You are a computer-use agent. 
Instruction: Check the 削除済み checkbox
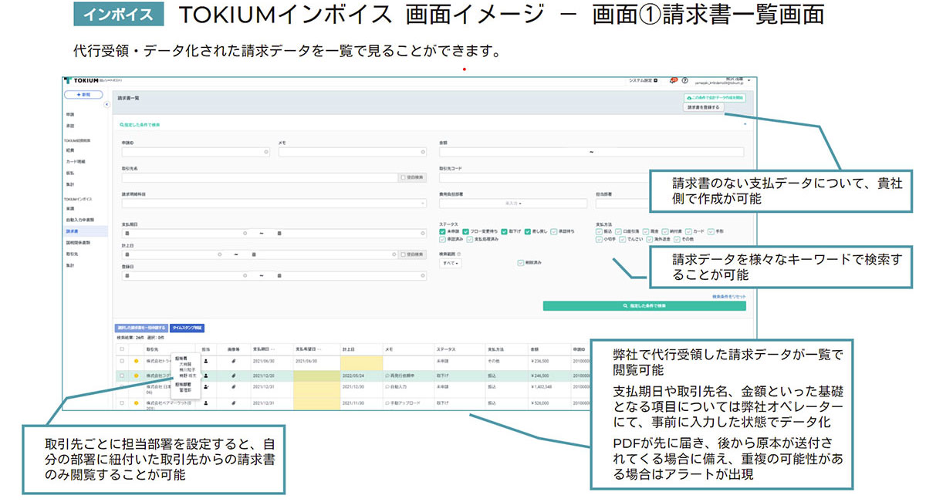pos(520,264)
